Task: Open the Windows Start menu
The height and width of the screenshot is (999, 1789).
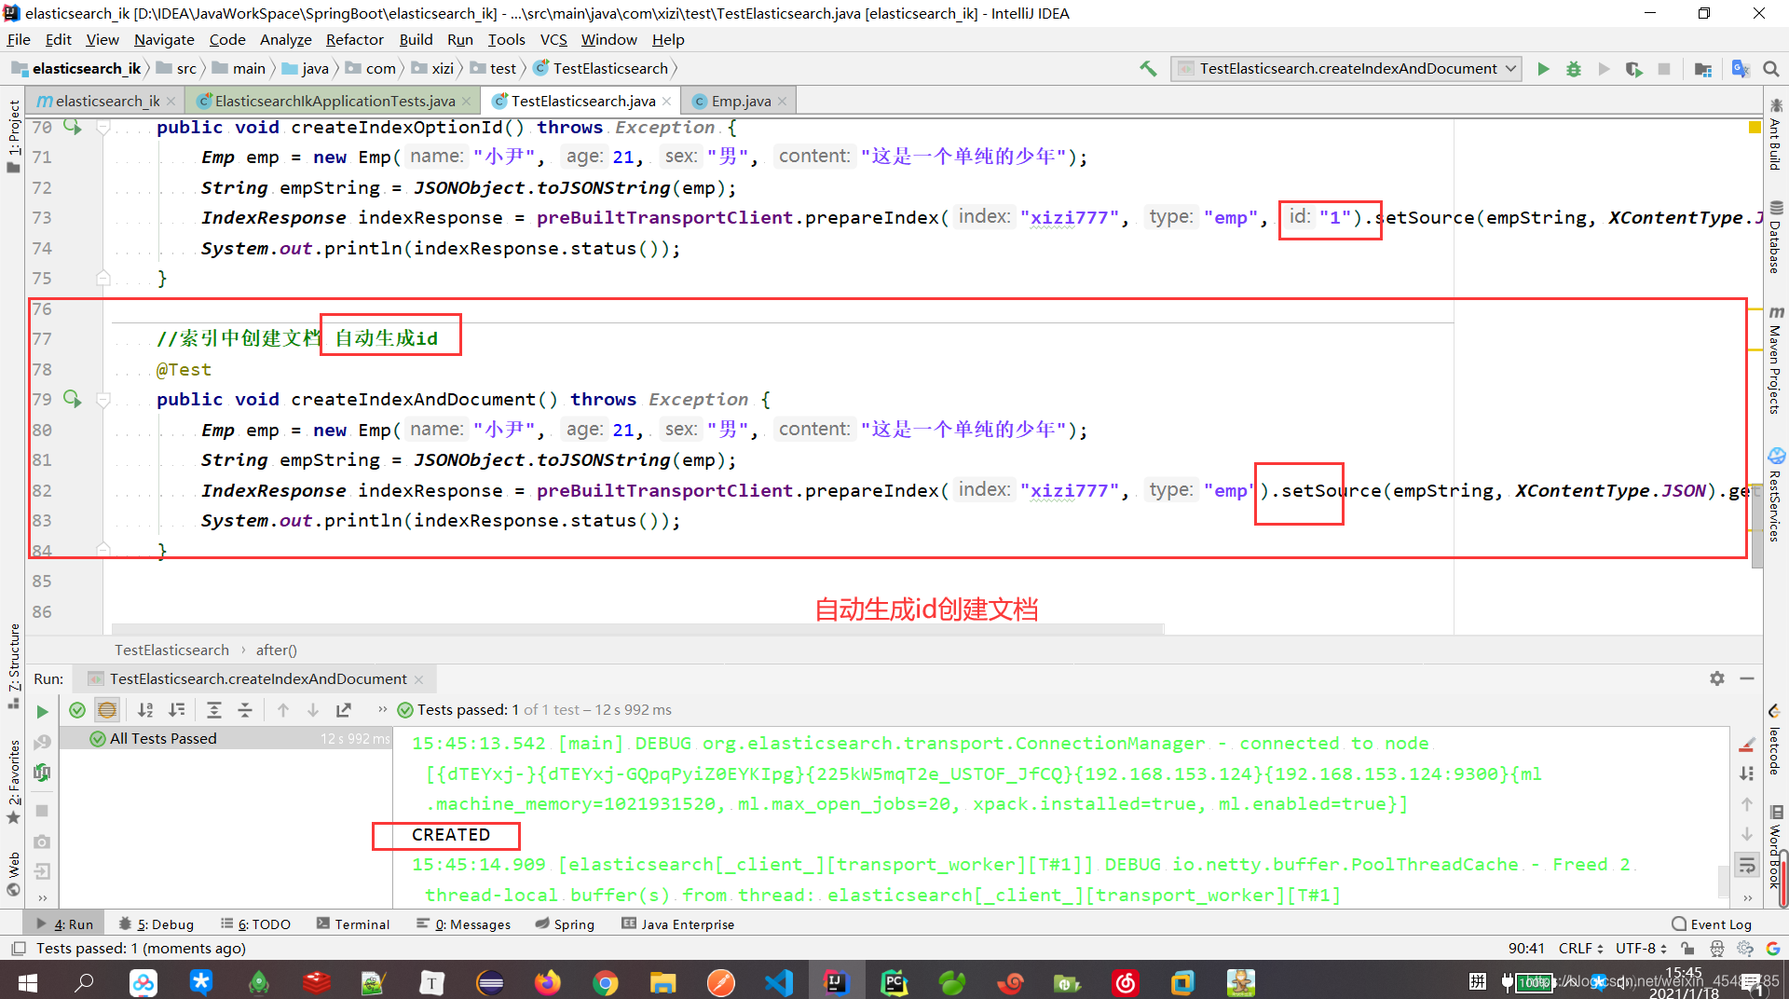Action: (x=27, y=982)
